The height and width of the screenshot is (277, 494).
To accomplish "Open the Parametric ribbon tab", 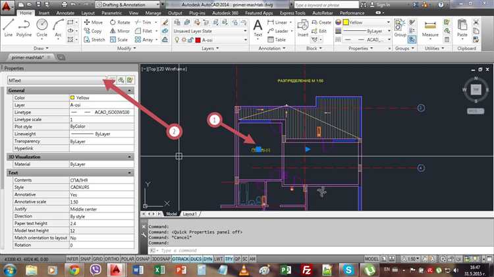I will (111, 13).
